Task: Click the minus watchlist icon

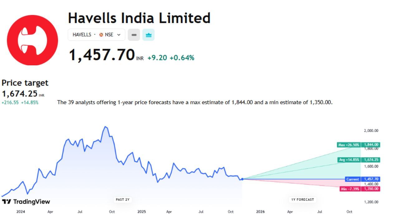Action: (x=134, y=35)
